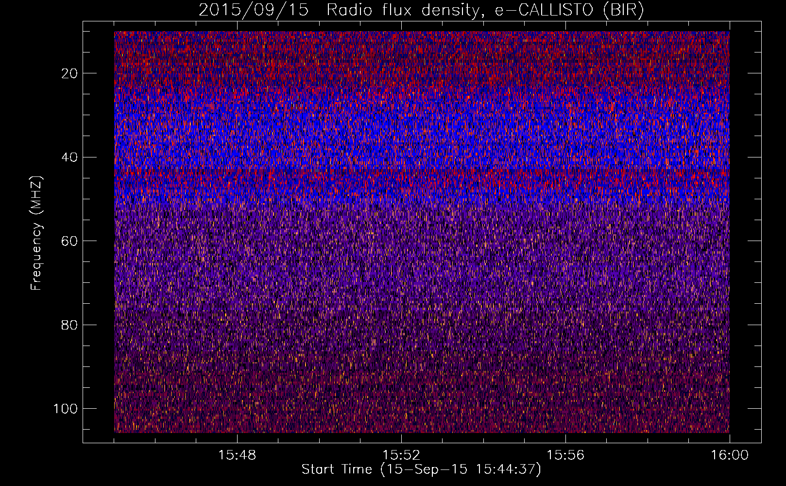Click the '60' frequency tick label
Screen dimensions: 786x486
pos(70,241)
